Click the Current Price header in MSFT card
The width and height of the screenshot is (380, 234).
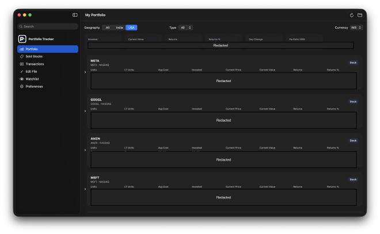233,187
